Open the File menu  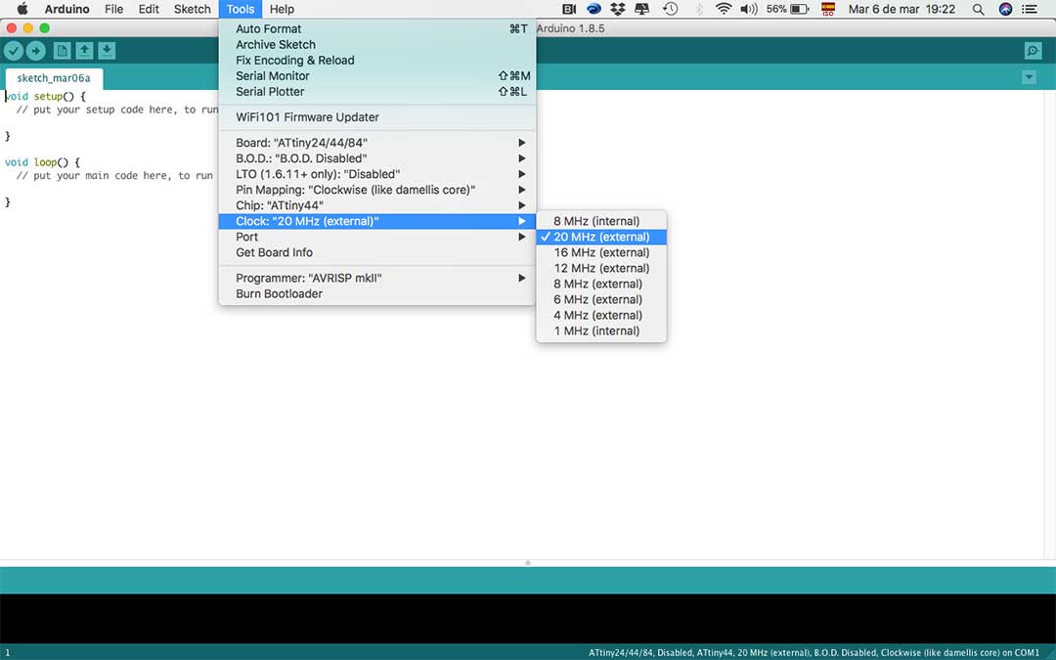tap(113, 9)
